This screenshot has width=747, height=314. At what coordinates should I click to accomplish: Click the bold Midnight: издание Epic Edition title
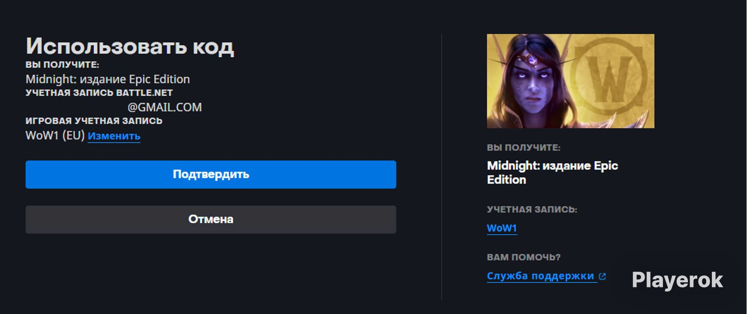coord(552,172)
